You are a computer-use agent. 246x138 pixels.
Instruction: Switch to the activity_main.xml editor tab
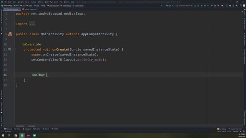pos(30,9)
